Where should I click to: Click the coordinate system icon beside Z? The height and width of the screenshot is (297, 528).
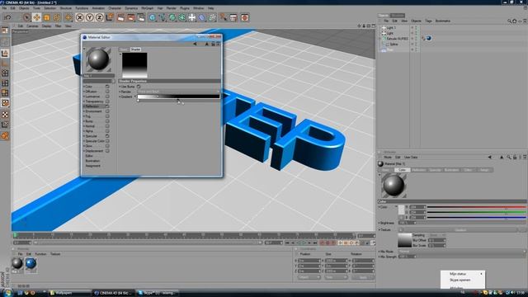pos(110,17)
